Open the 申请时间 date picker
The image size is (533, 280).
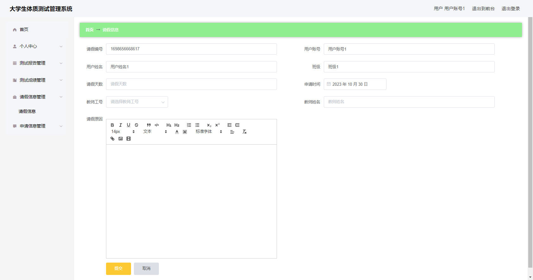(x=355, y=84)
